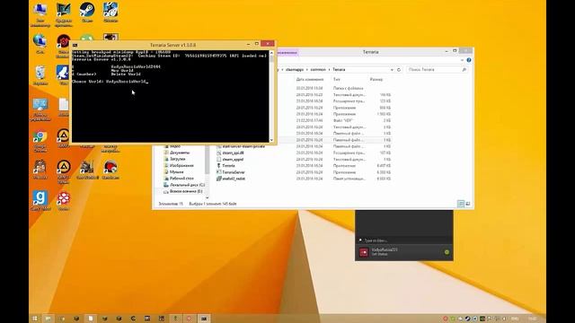
Task: Open Загрузки in the navigation pane
Action: (178, 159)
